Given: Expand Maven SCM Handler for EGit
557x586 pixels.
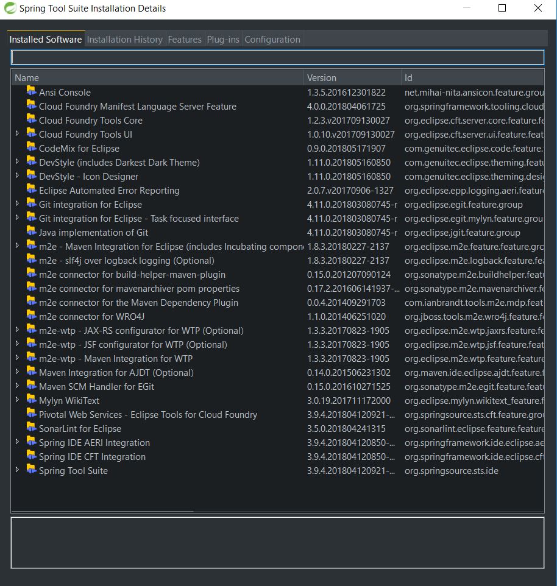Looking at the screenshot, I should 17,386.
